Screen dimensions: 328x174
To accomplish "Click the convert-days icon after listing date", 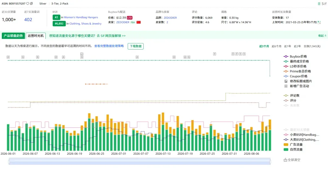I will [x=319, y=22].
